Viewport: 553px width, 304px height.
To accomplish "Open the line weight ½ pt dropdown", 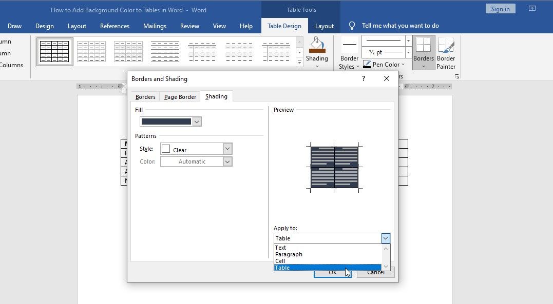I will [x=408, y=52].
